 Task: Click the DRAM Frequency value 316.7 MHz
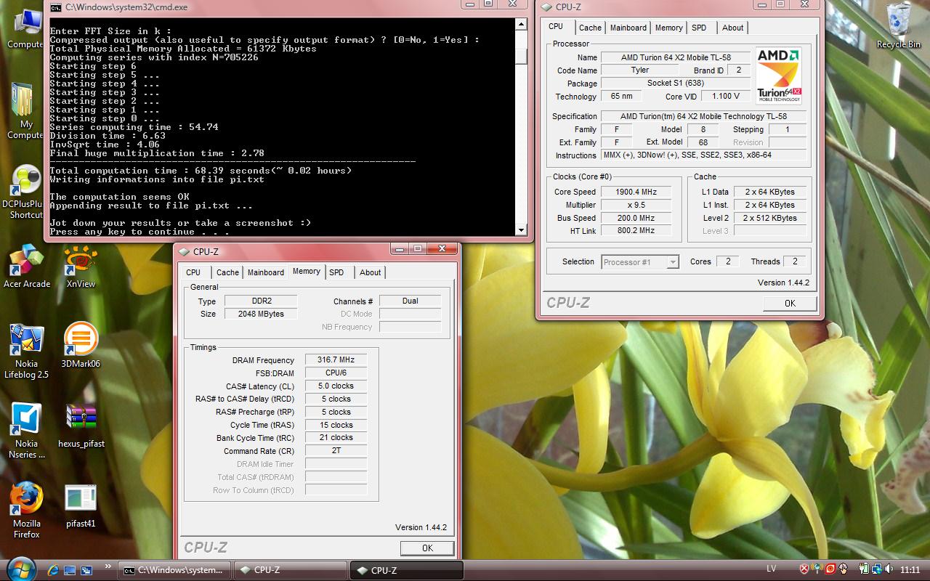(x=336, y=360)
